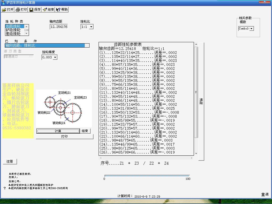Select result row (22) 100*66/114*60
Viewport: 272px width, 204px height.
(x=138, y=136)
